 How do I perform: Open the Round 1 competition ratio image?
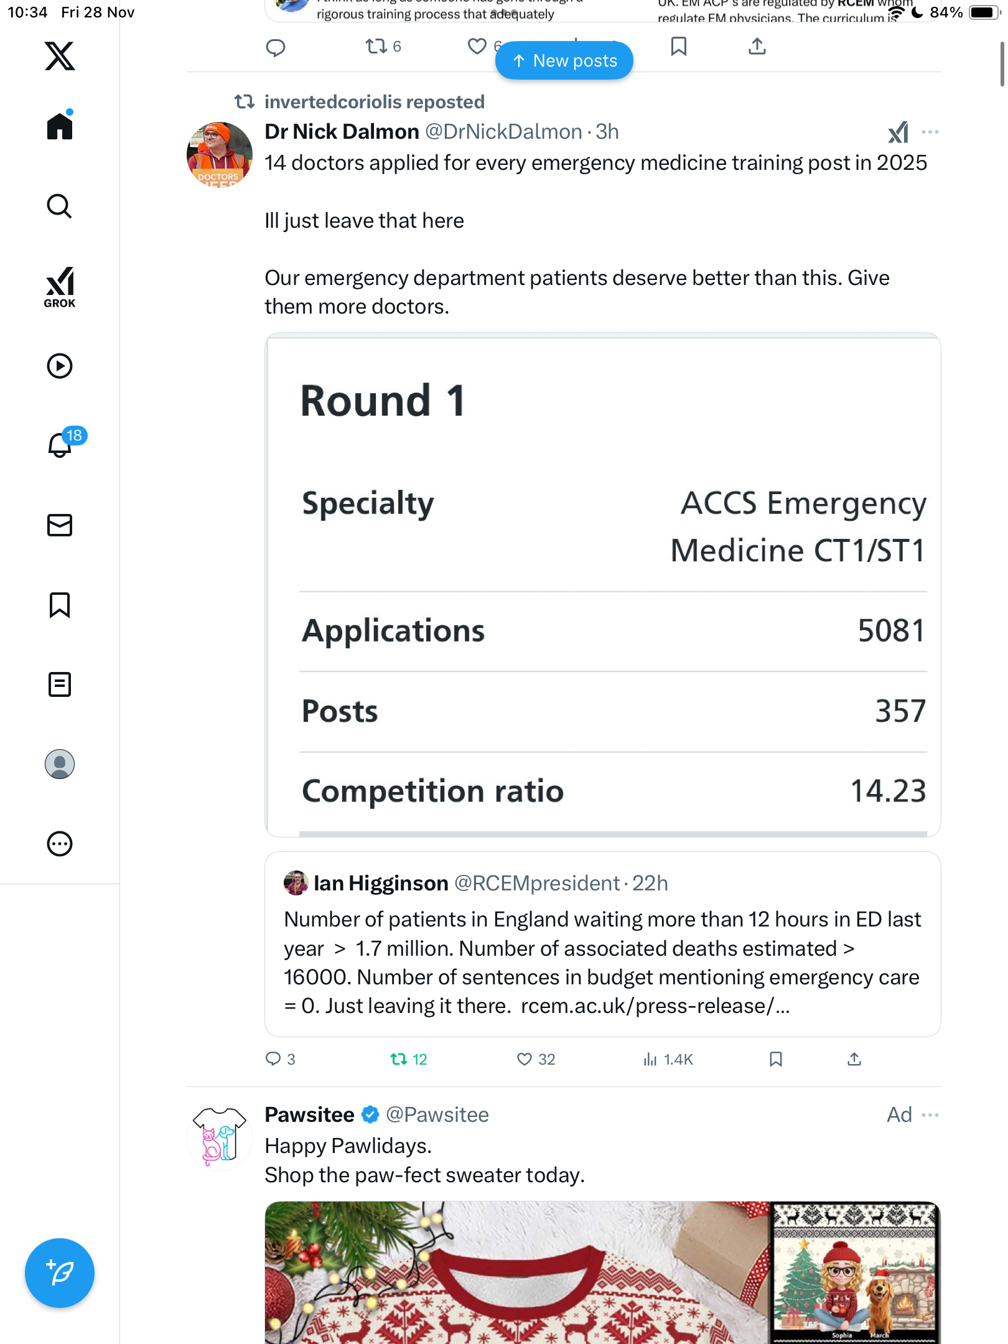click(x=602, y=585)
